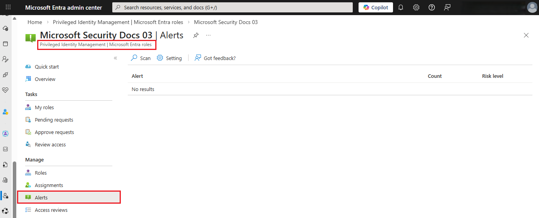This screenshot has height=218, width=539.
Task: Focus the Search resources, services, and docs box
Action: click(232, 7)
